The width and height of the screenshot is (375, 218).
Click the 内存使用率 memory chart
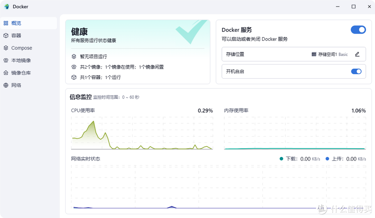[295, 133]
